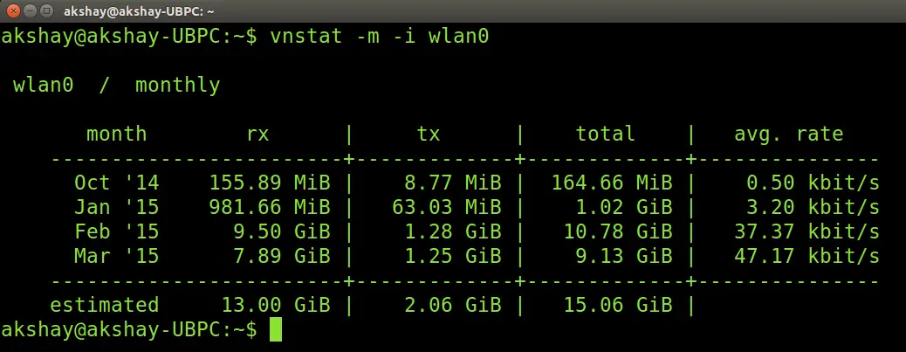906x352 pixels.
Task: Click the 'tx' column header
Action: (x=429, y=135)
